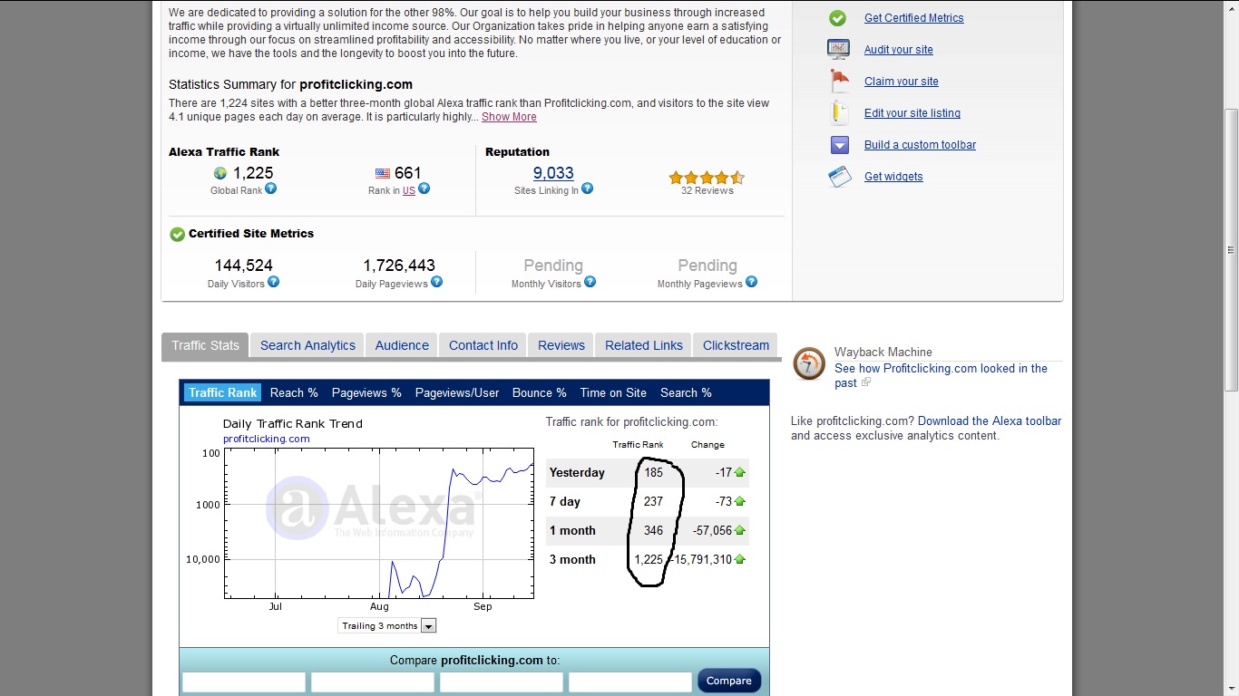This screenshot has height=696, width=1239.
Task: Click help icon next to Monthly Visitors
Action: point(590,282)
